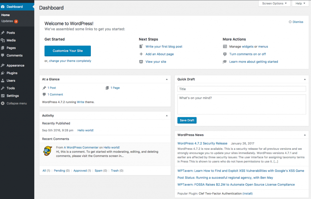This screenshot has height=199, width=311.
Task: Click the pushpin icon next to 1 Post
Action: pyautogui.click(x=44, y=88)
